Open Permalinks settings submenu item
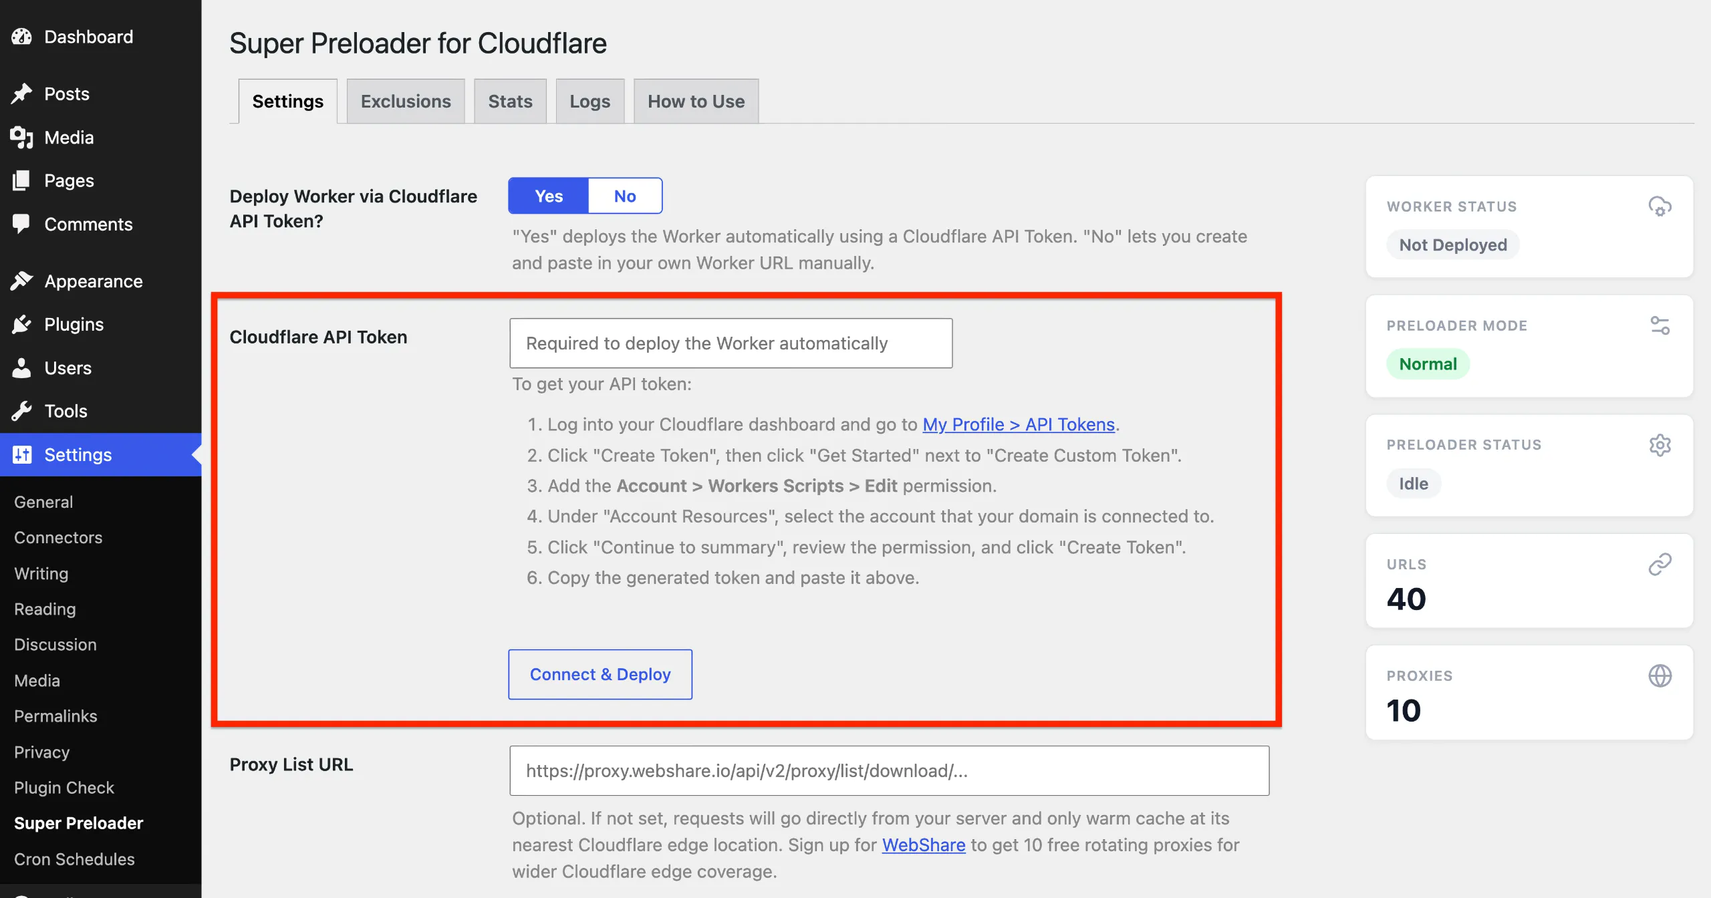The image size is (1711, 898). tap(55, 716)
